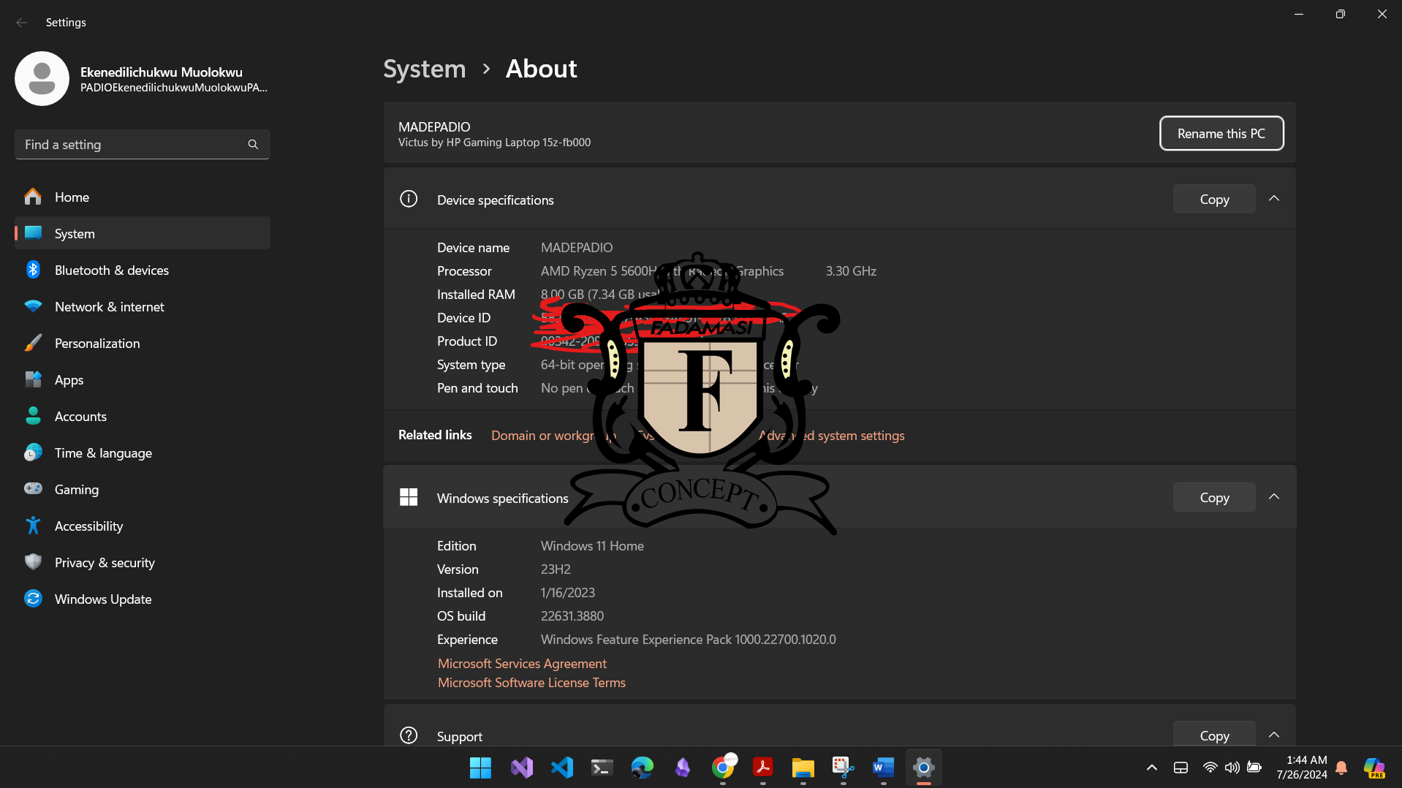Image resolution: width=1402 pixels, height=788 pixels.
Task: Open the Home settings page
Action: pos(143,197)
